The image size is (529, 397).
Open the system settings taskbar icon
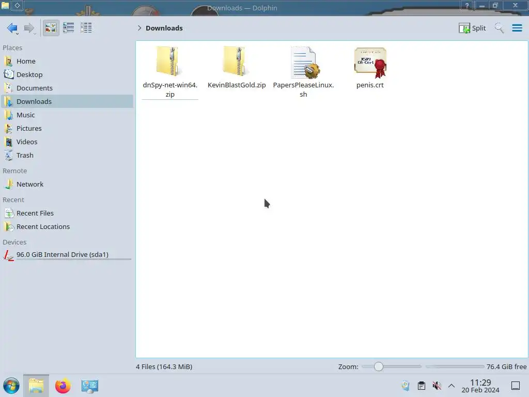[89, 386]
